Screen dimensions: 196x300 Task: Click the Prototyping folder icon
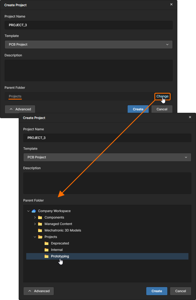pos(46,256)
